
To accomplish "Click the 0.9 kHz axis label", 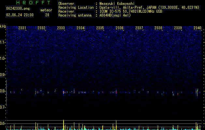I will coord(3,75).
